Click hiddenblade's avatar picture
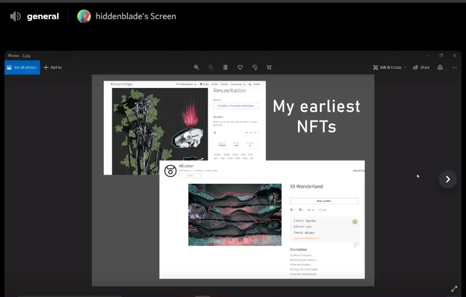466x297 pixels. click(84, 16)
